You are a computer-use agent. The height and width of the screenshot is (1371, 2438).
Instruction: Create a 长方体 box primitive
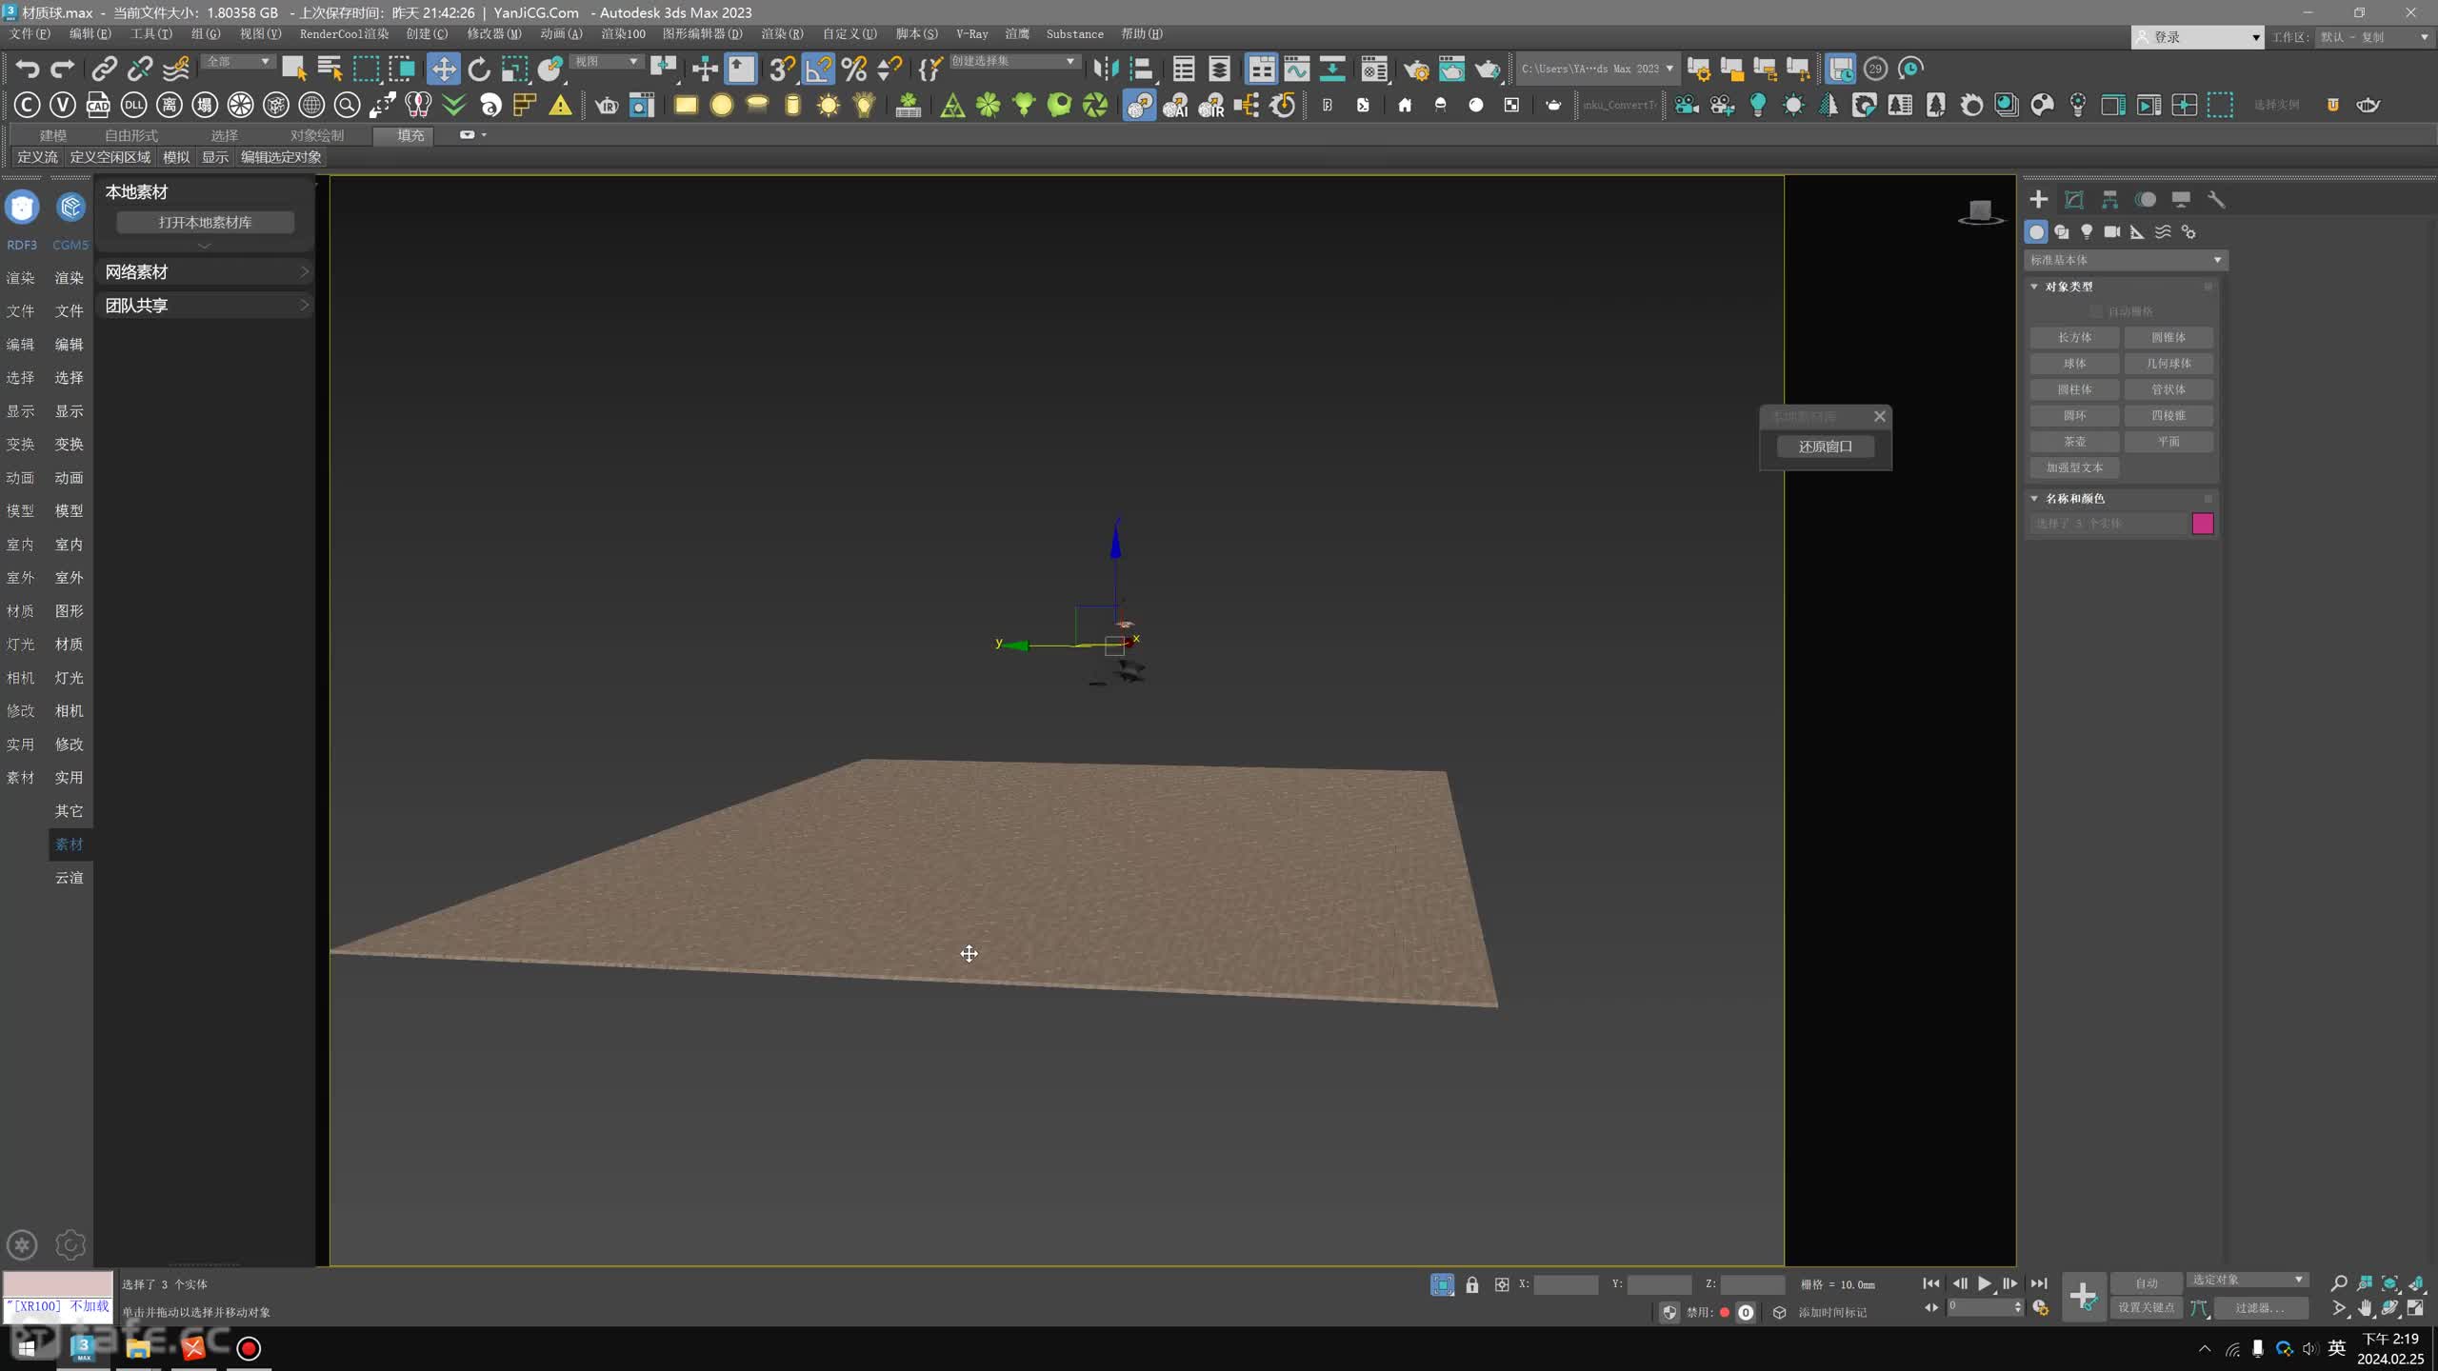coord(2074,337)
